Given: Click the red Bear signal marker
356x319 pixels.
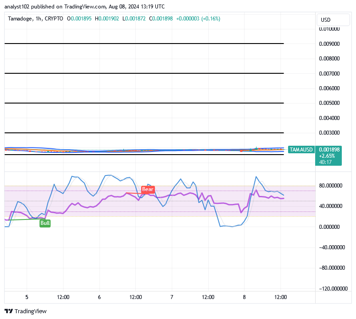Looking at the screenshot, I should pyautogui.click(x=147, y=189).
